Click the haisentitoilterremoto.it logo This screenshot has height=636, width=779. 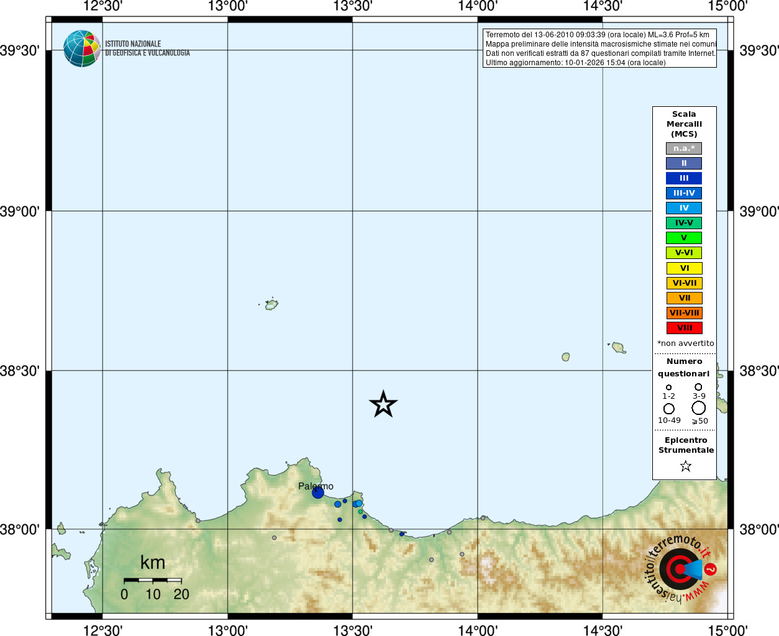[681, 568]
